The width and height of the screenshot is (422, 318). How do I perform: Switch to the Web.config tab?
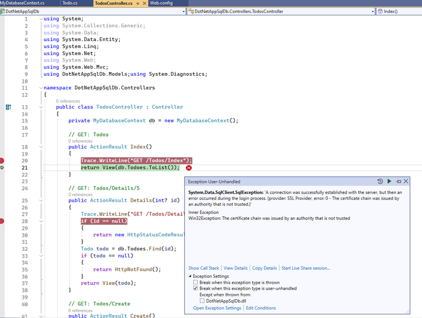[x=161, y=3]
